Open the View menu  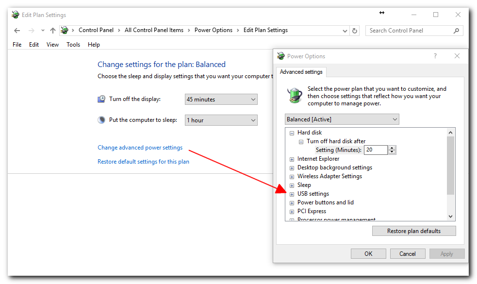click(52, 45)
